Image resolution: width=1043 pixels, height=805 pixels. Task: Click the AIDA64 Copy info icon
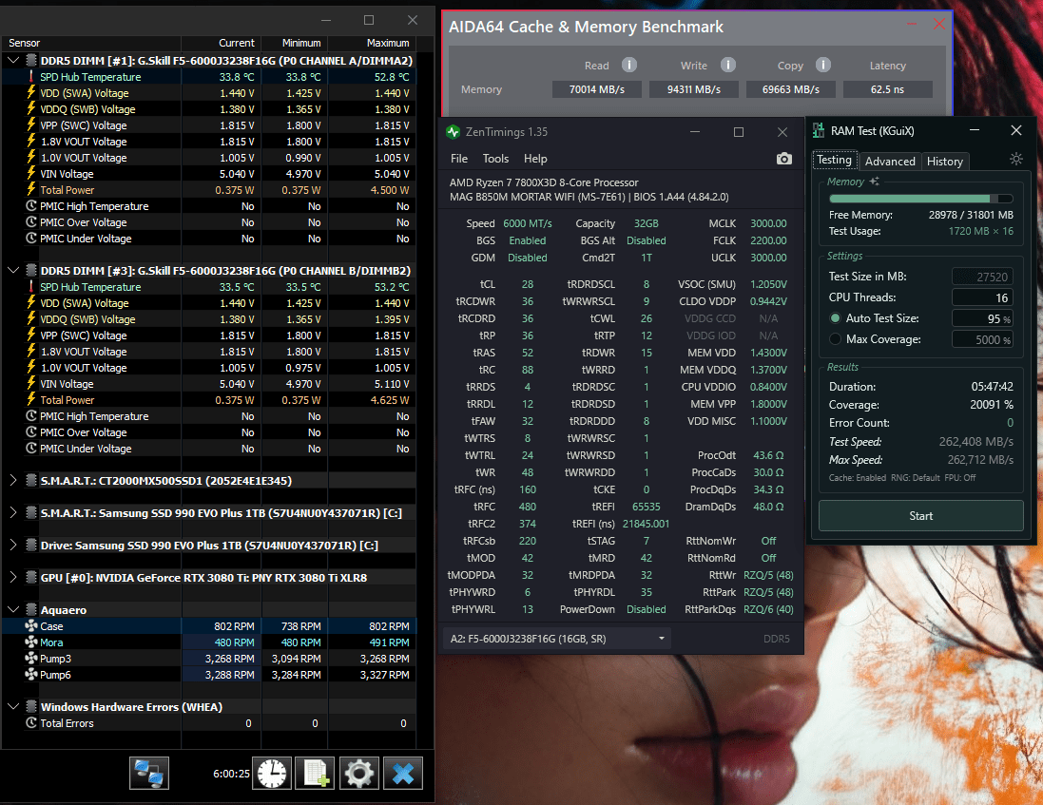tap(823, 65)
